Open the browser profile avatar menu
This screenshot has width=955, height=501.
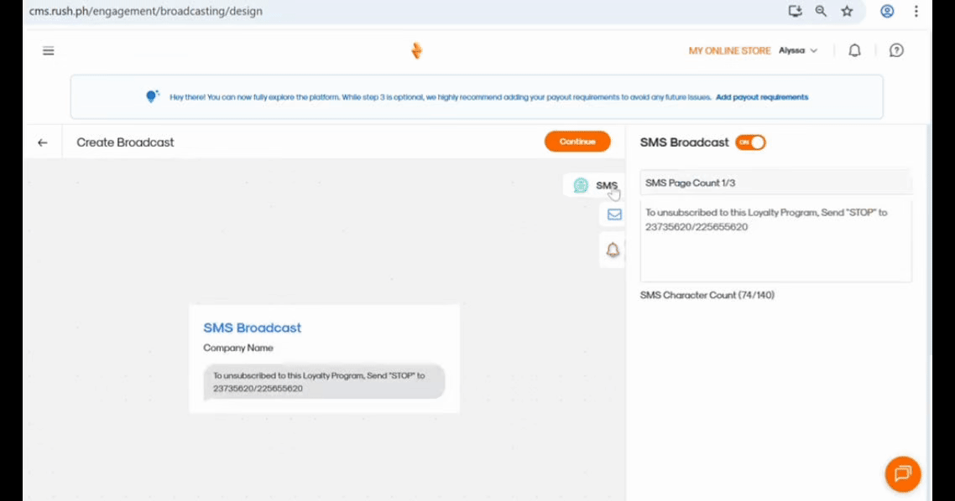click(887, 11)
